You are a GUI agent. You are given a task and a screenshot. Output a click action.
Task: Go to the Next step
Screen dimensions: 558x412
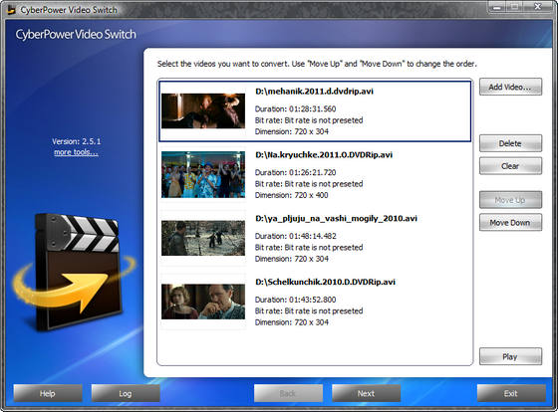(367, 393)
